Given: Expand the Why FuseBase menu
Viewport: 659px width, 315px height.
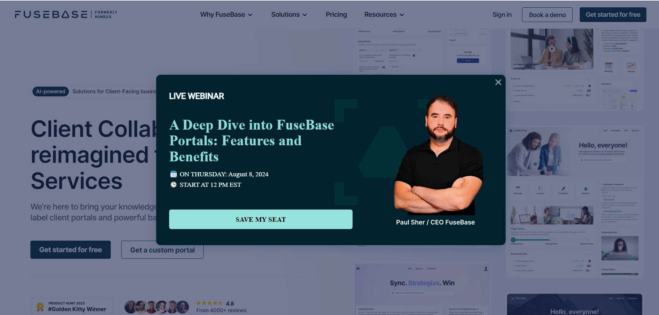Looking at the screenshot, I should click(x=226, y=15).
